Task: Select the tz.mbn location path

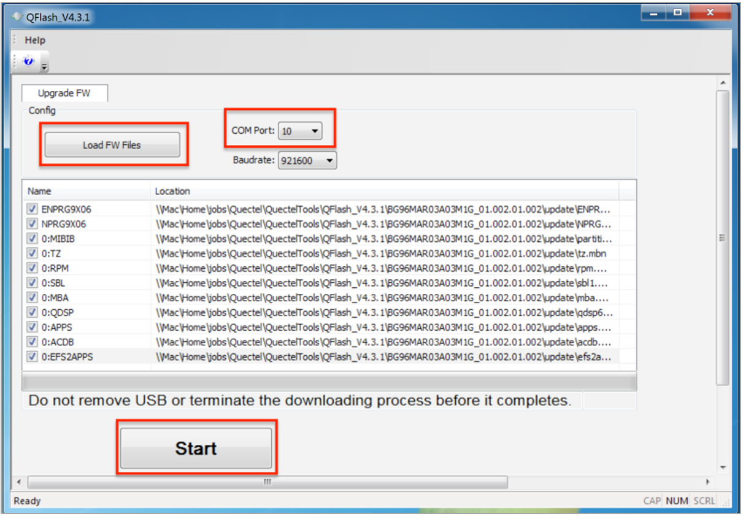Action: point(382,253)
